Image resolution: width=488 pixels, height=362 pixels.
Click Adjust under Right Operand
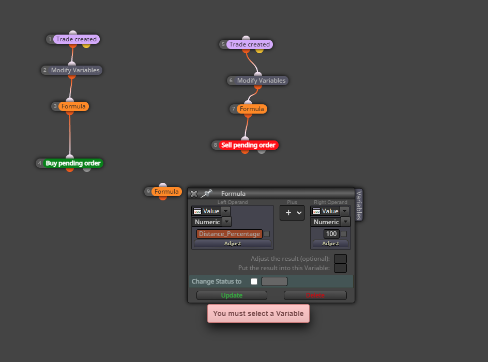click(330, 244)
